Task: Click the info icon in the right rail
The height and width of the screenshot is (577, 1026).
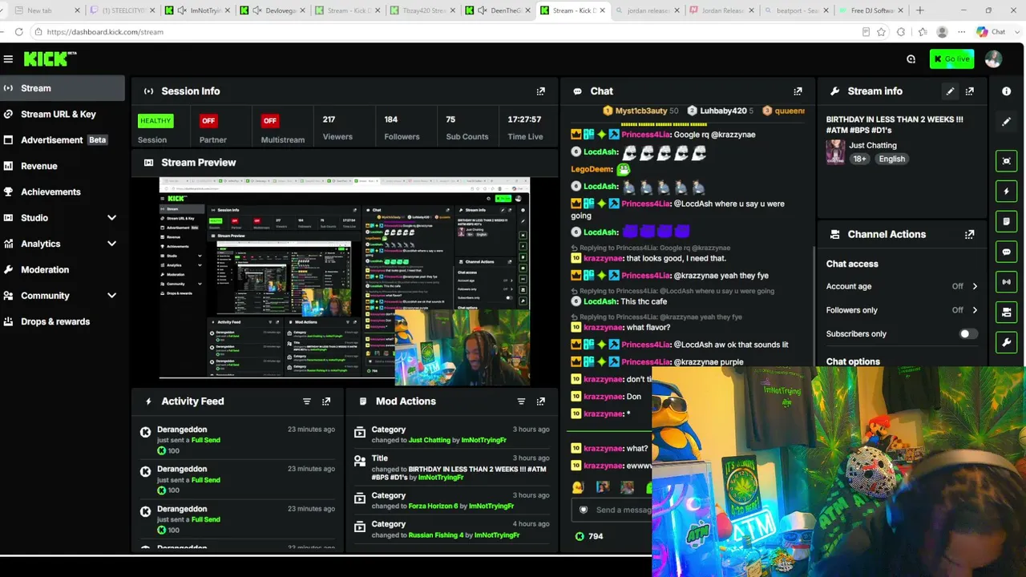Action: coord(1007,91)
